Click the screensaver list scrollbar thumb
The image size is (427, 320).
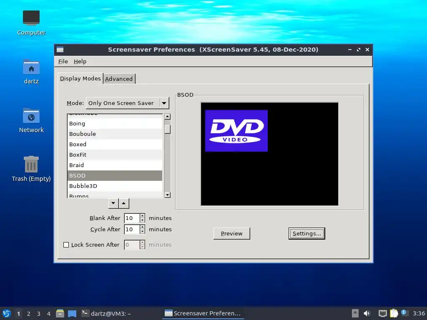click(x=168, y=129)
